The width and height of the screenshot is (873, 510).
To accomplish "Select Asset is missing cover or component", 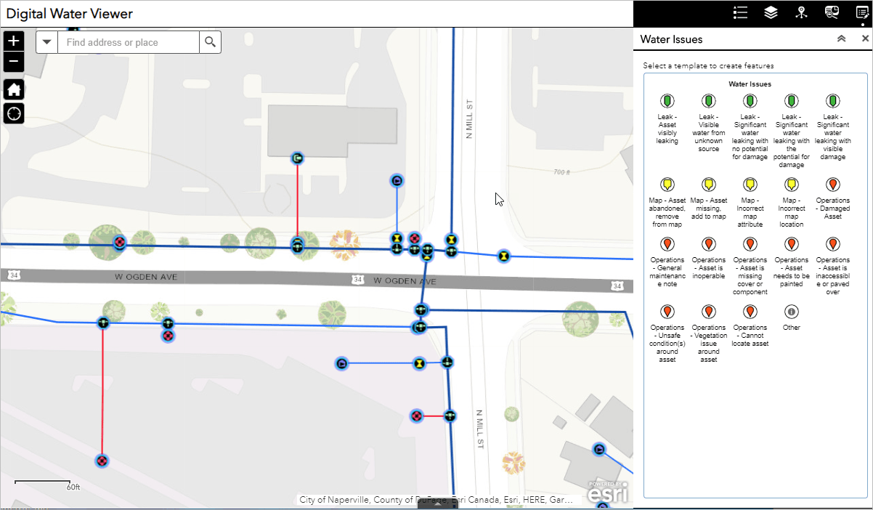I will pyautogui.click(x=750, y=267).
